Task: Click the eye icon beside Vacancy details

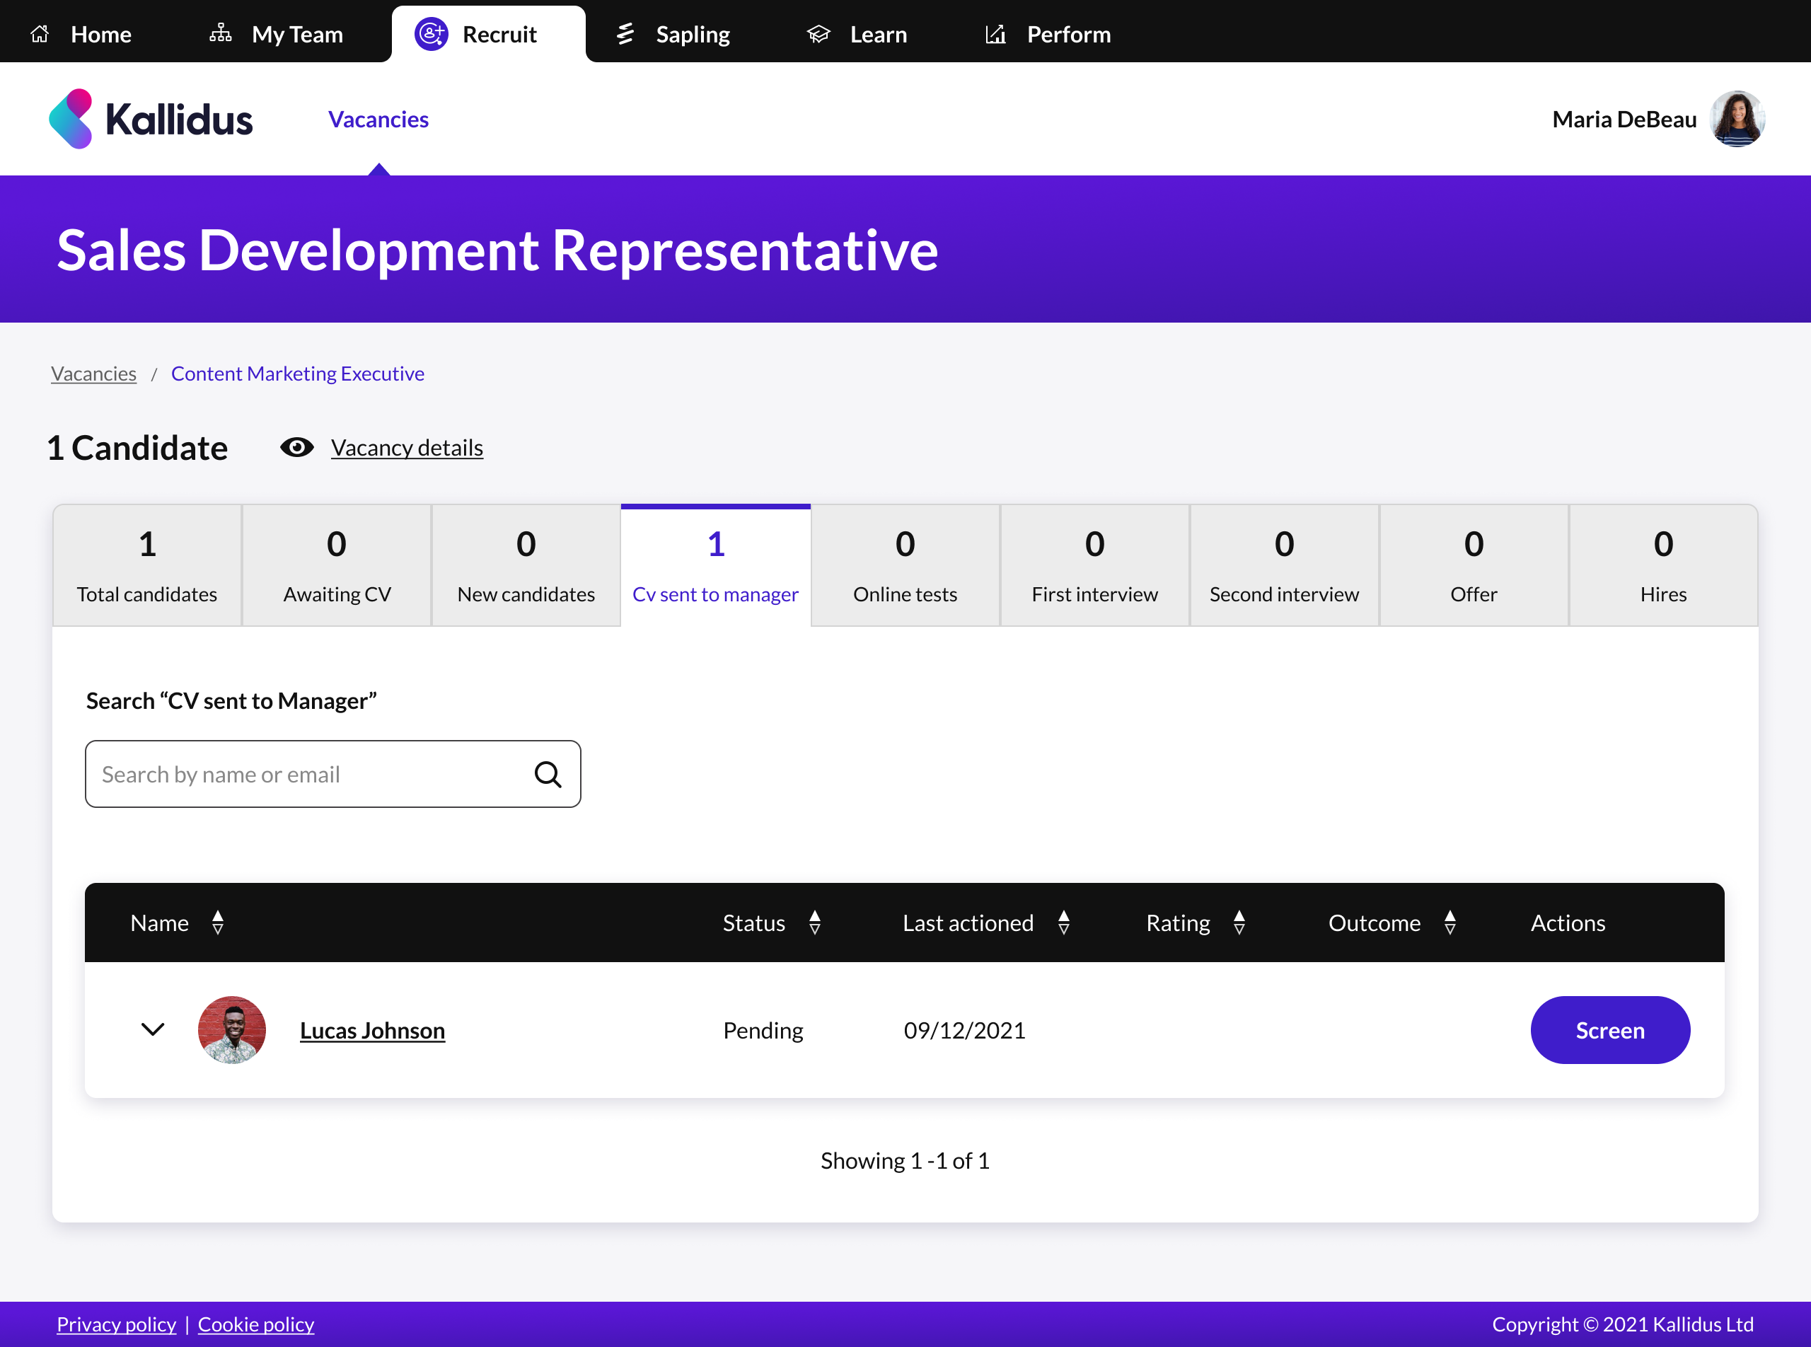Action: (297, 447)
